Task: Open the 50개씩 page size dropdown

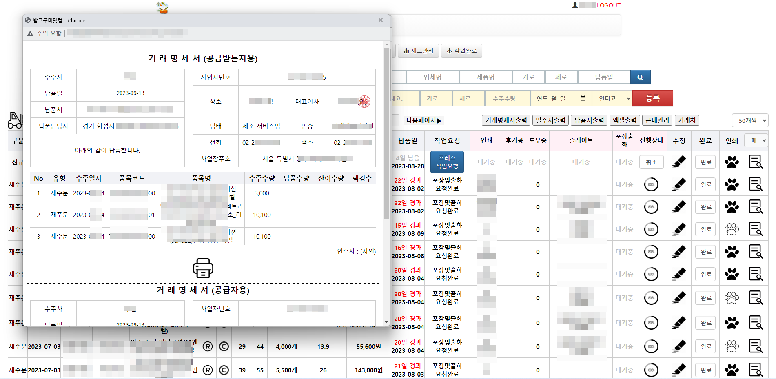Action: pos(750,120)
